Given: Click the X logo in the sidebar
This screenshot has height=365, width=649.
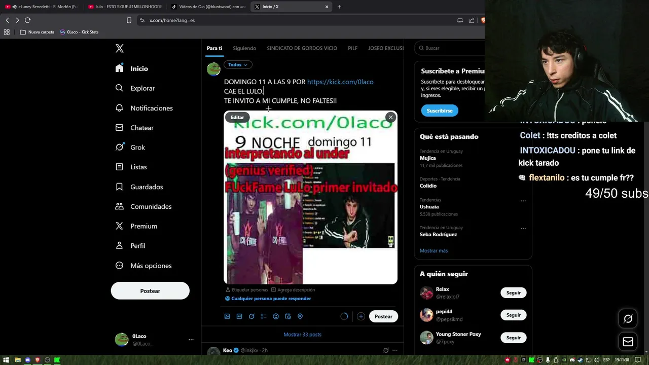Looking at the screenshot, I should point(119,48).
